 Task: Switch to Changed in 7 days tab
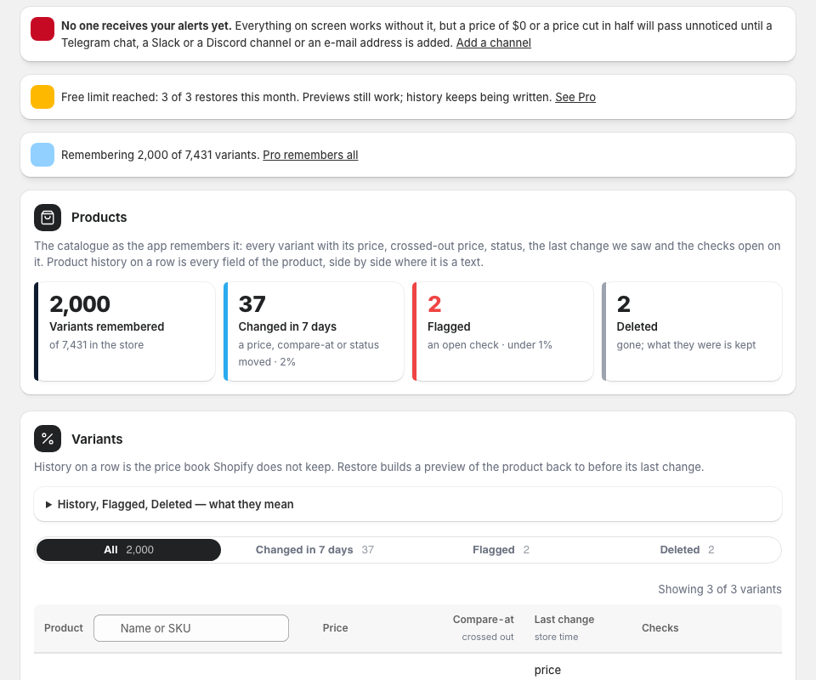point(314,550)
